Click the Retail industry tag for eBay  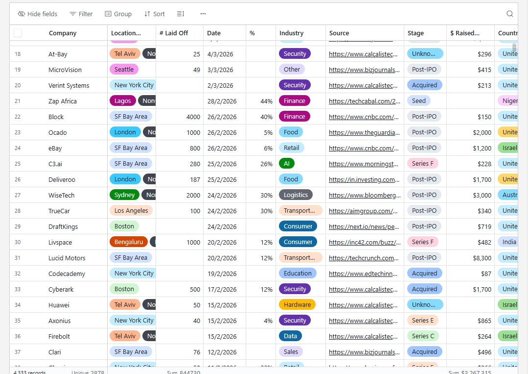click(291, 148)
